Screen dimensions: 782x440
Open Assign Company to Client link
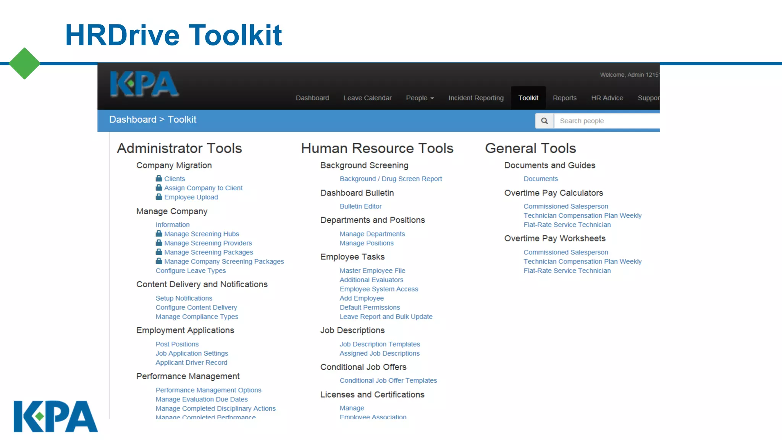pyautogui.click(x=203, y=188)
